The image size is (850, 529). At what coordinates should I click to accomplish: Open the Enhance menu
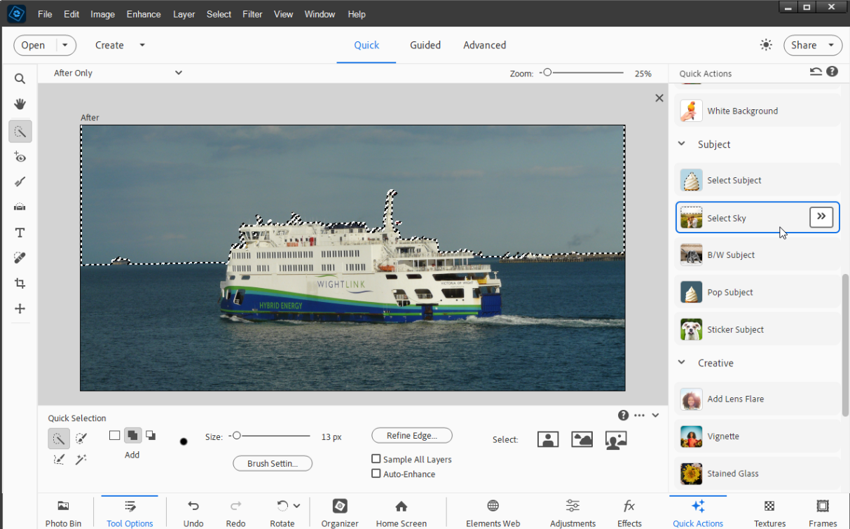click(x=143, y=14)
